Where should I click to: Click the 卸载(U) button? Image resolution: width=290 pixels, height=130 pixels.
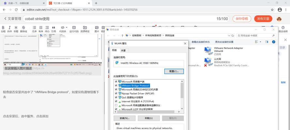pos(149,118)
